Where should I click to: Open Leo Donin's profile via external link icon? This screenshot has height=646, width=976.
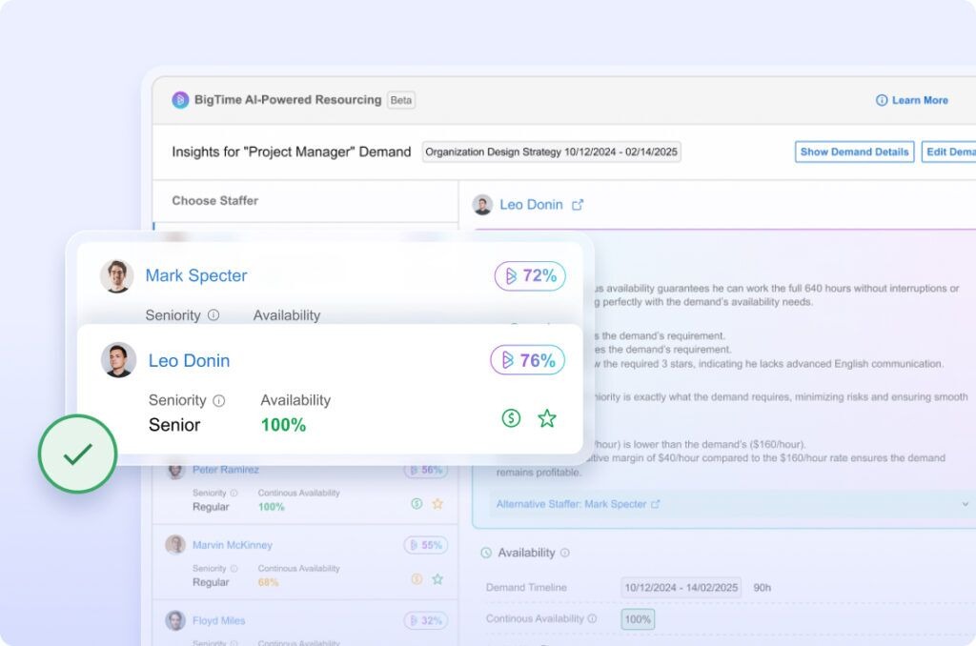click(x=578, y=205)
